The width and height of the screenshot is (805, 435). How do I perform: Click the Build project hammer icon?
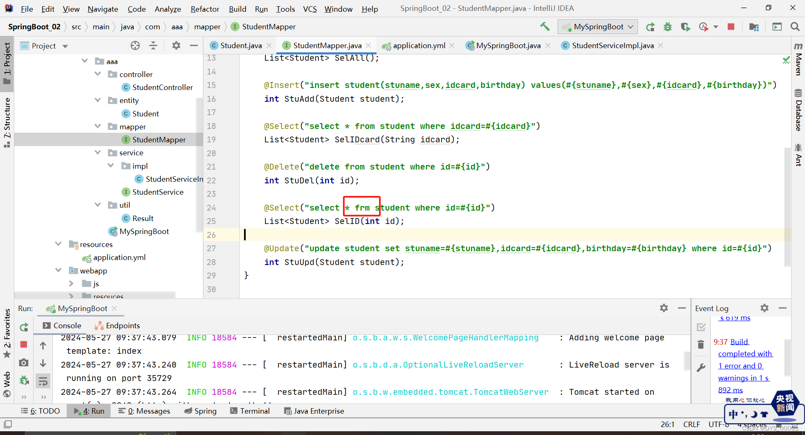(545, 27)
